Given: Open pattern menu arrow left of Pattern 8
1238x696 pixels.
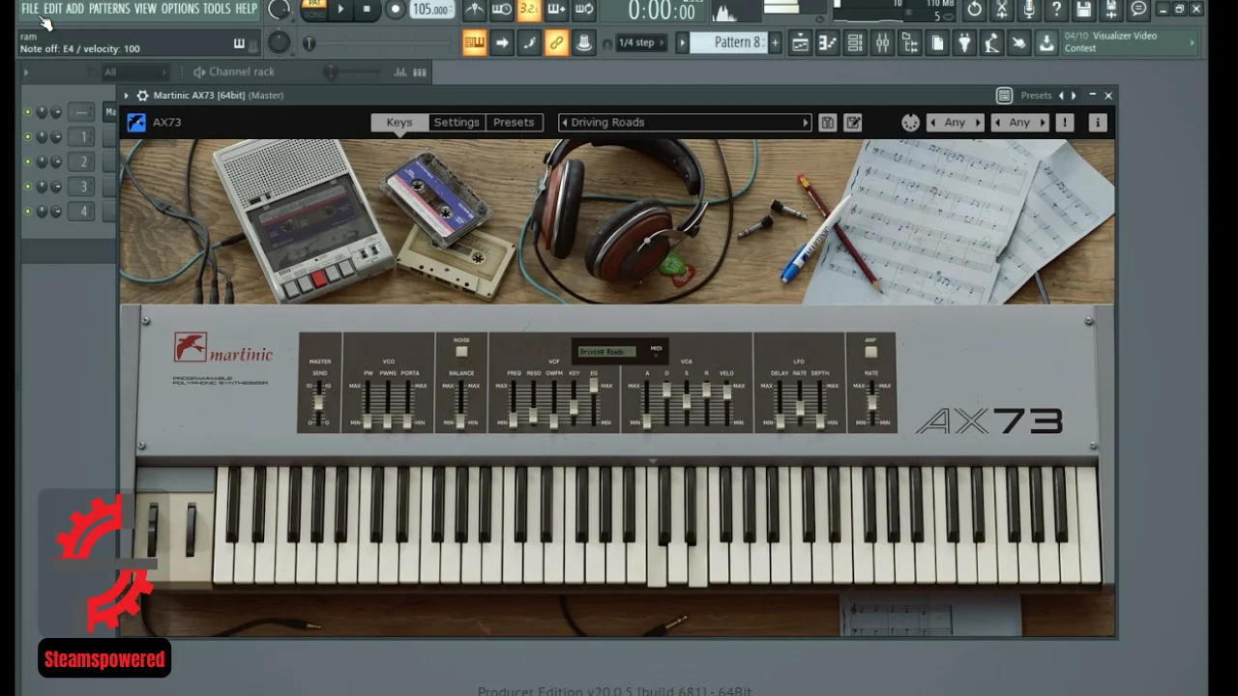Looking at the screenshot, I should point(682,43).
